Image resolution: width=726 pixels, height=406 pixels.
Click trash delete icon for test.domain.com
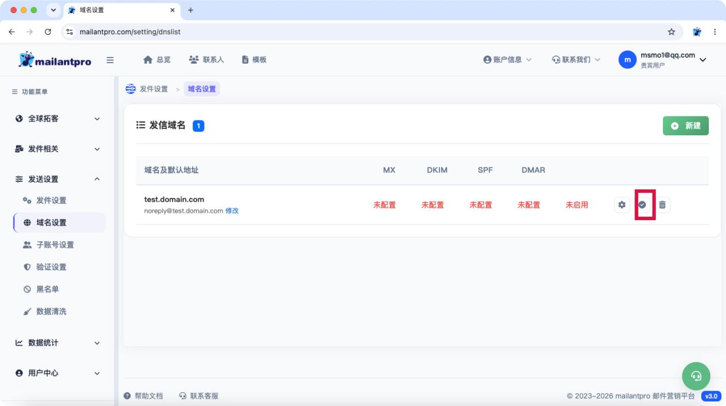pyautogui.click(x=662, y=205)
